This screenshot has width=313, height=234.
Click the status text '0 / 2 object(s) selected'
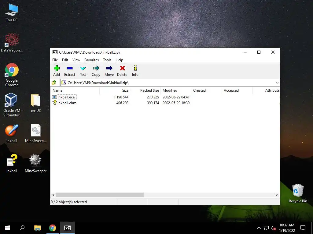point(69,202)
